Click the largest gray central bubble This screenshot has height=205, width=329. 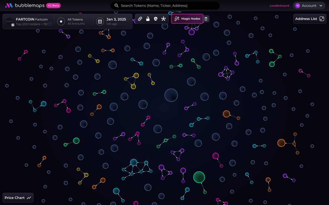coord(171,95)
